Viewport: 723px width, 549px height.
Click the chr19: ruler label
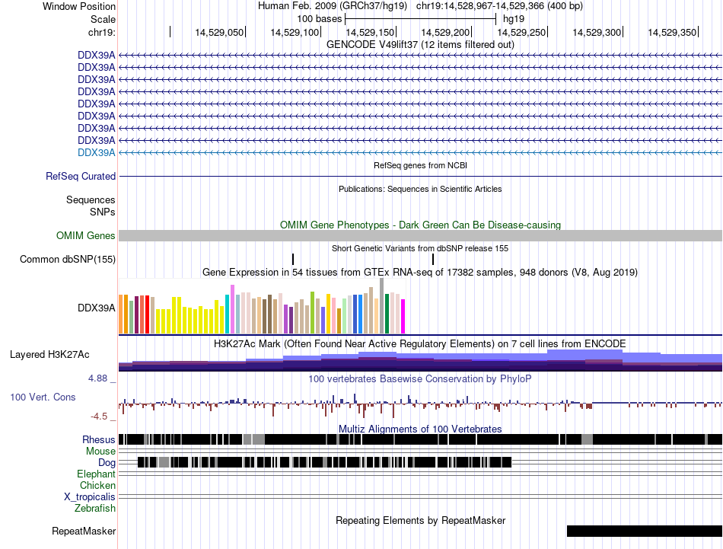(101, 32)
